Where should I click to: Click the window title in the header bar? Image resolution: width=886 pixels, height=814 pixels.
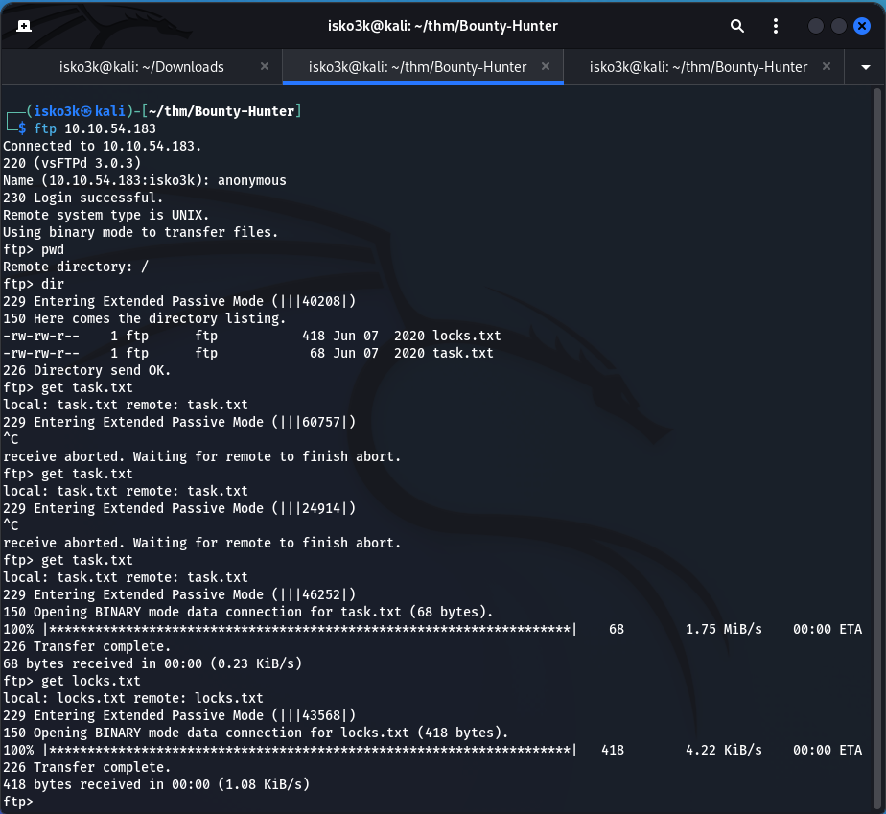pyautogui.click(x=442, y=26)
